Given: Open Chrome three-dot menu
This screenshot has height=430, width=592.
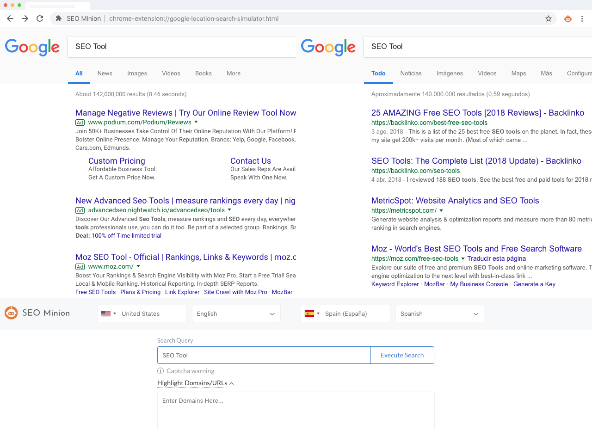Looking at the screenshot, I should pos(582,18).
